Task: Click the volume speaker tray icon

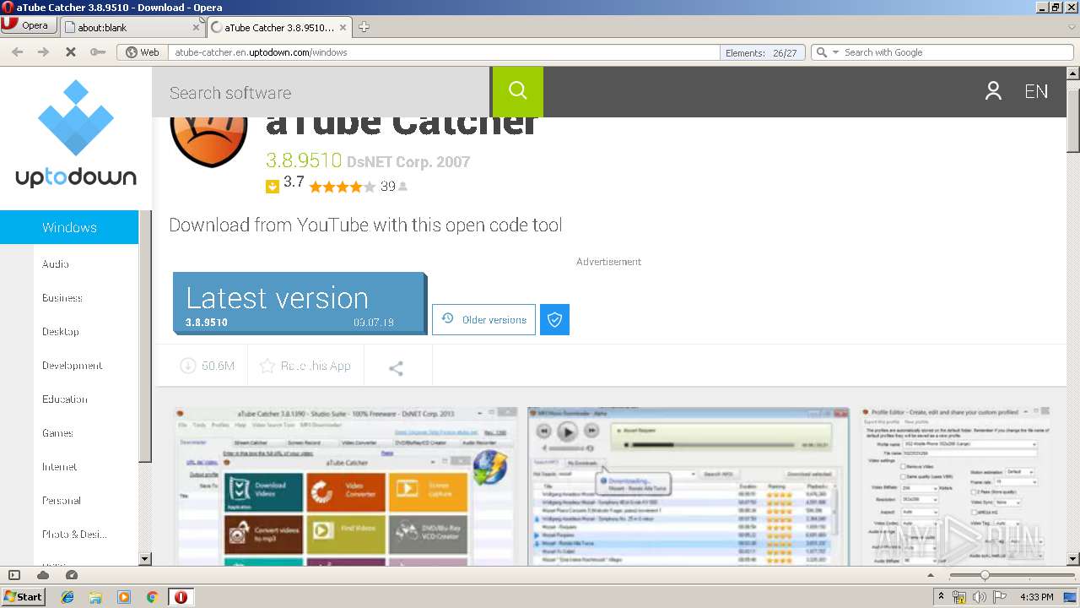Action: pyautogui.click(x=980, y=597)
